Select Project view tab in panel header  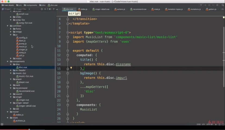coord(6,9)
